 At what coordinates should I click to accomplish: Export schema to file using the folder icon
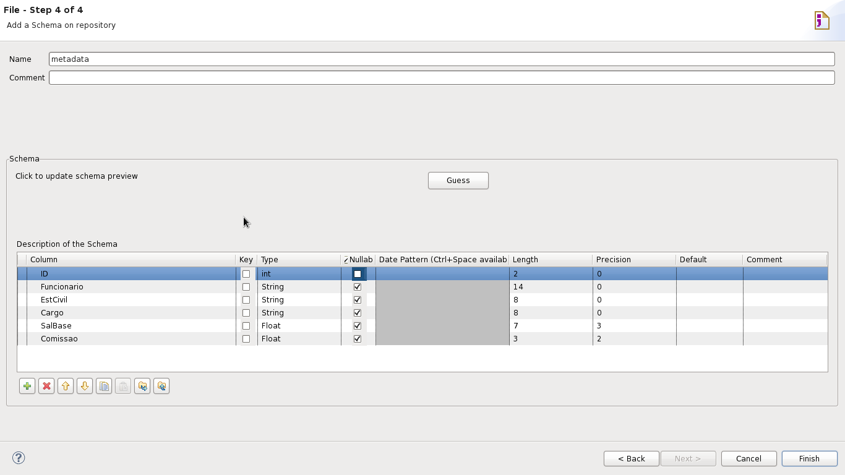pos(161,386)
